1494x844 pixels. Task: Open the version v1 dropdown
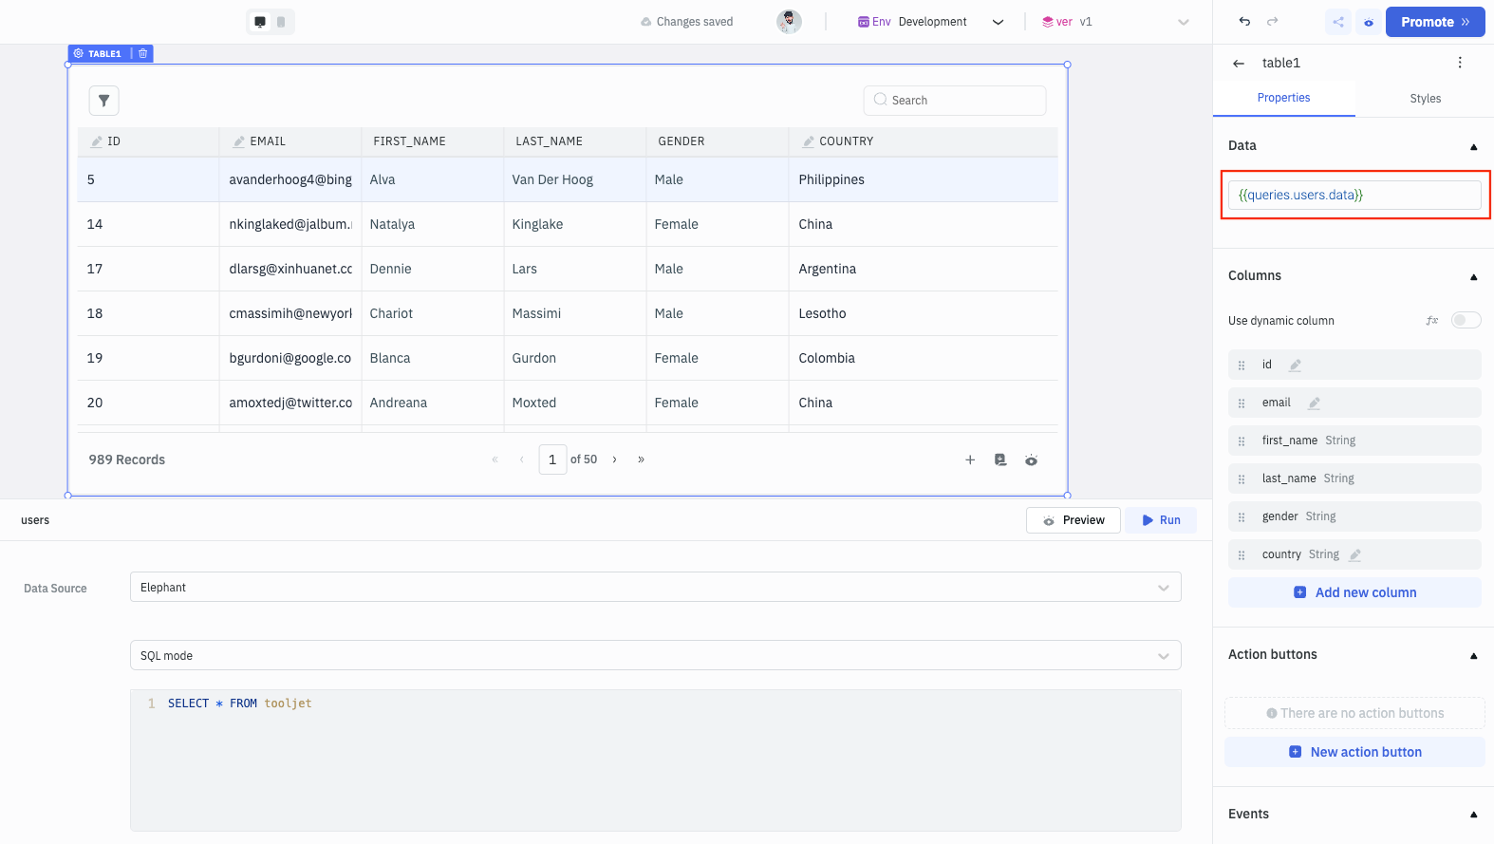[1114, 22]
